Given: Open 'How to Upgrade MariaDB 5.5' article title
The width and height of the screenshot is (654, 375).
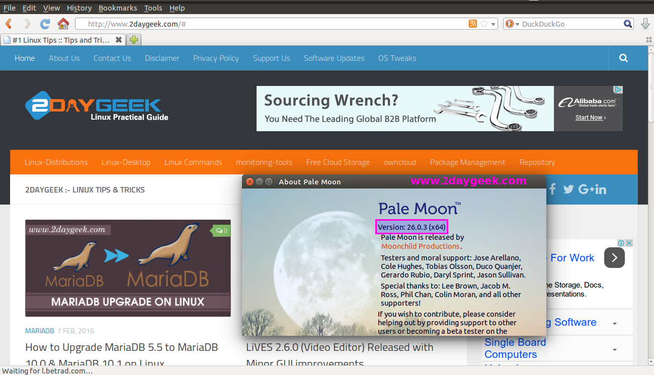Looking at the screenshot, I should [x=122, y=355].
